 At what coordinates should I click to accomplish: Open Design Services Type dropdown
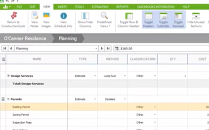tap(95, 76)
